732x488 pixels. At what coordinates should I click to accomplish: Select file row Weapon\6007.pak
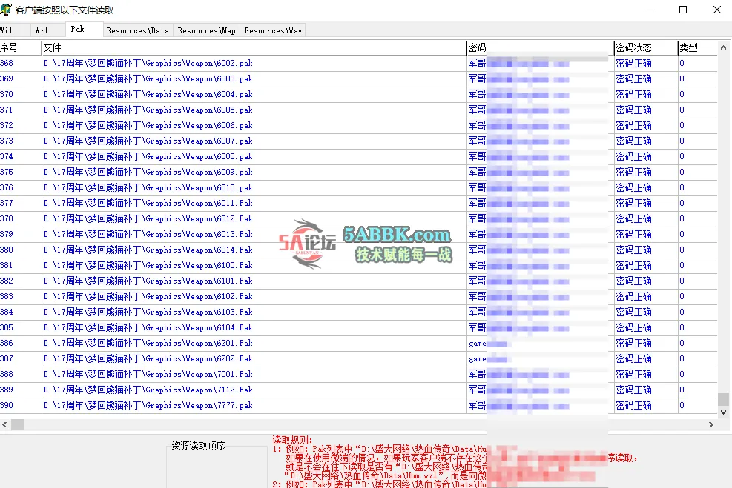click(x=358, y=141)
